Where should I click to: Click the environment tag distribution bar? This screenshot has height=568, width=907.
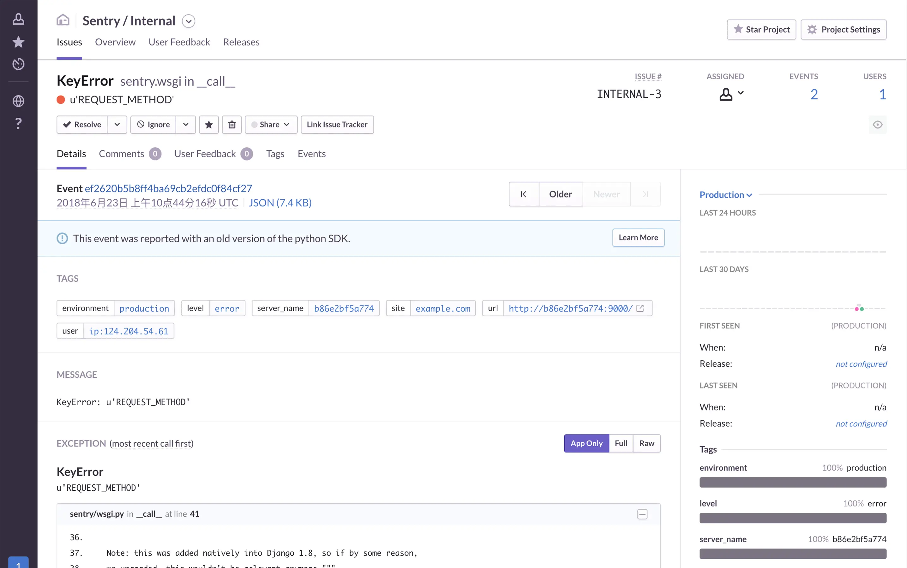792,482
